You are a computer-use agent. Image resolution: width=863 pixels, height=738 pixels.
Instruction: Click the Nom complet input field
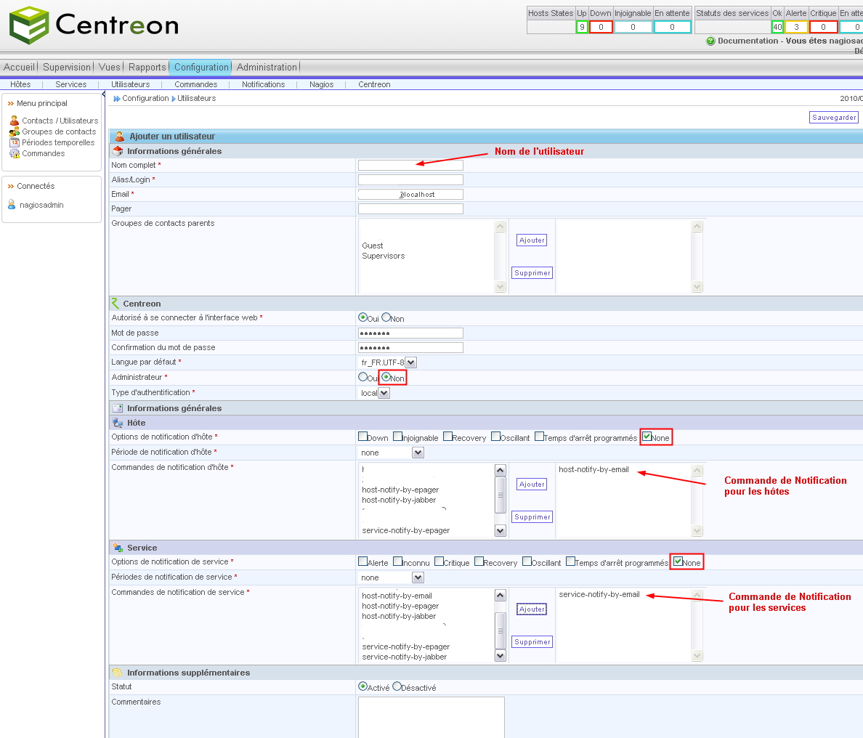point(410,166)
